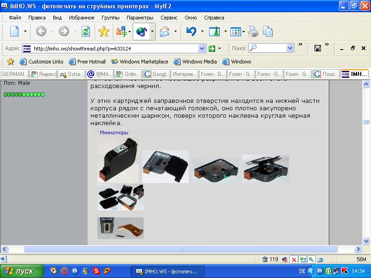The image size is (371, 278).
Task: Click the red X status bar icon
Action: click(294, 259)
